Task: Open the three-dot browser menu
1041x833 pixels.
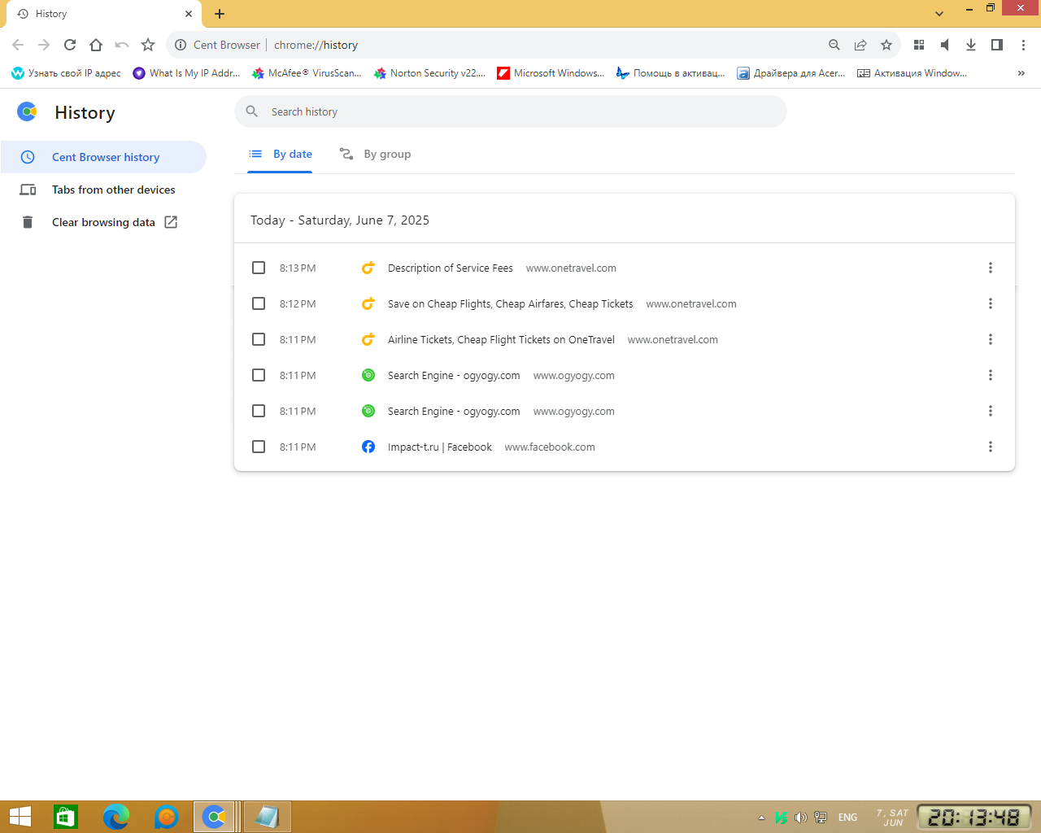Action: click(1023, 45)
